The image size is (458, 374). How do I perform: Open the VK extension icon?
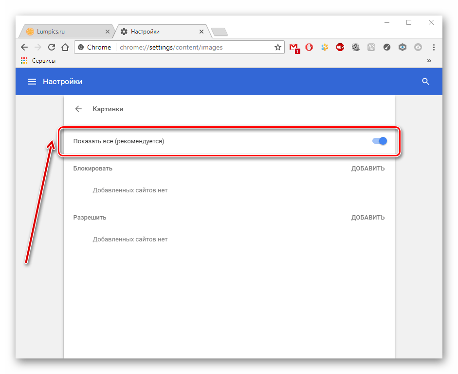click(x=371, y=48)
